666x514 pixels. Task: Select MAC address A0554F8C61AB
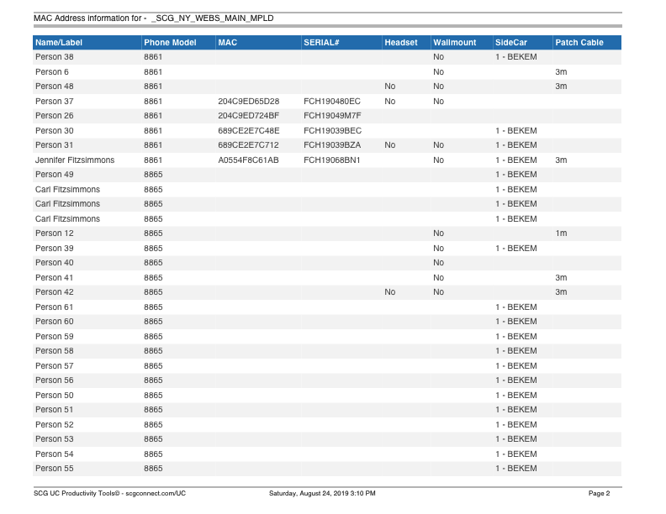pos(248,160)
